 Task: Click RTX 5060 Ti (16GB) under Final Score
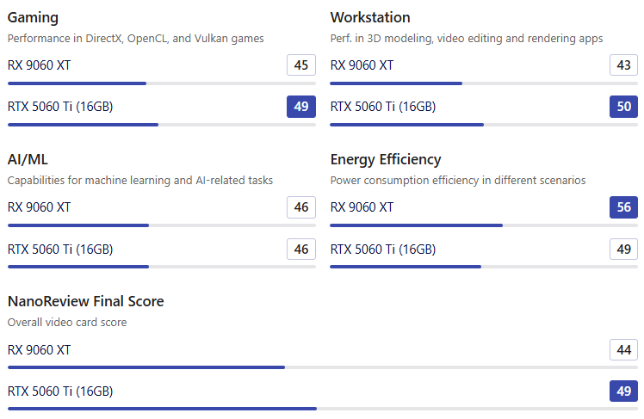[x=60, y=391]
